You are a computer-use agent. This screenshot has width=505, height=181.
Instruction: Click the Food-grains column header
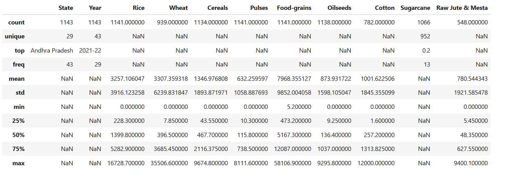click(294, 8)
